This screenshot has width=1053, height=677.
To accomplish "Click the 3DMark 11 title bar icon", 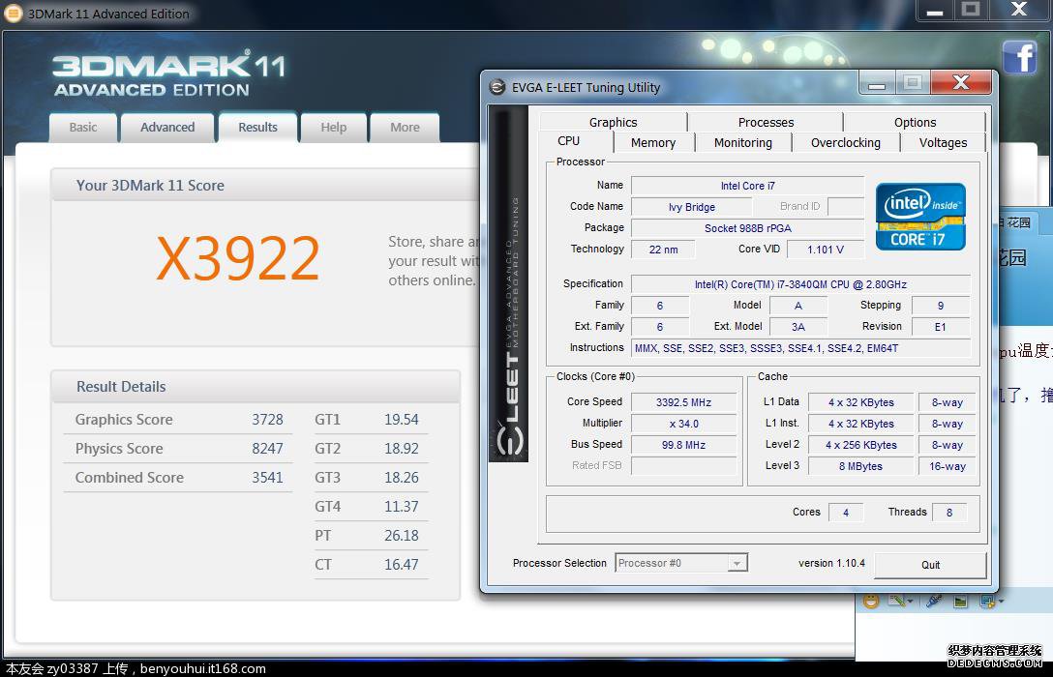I will click(15, 14).
